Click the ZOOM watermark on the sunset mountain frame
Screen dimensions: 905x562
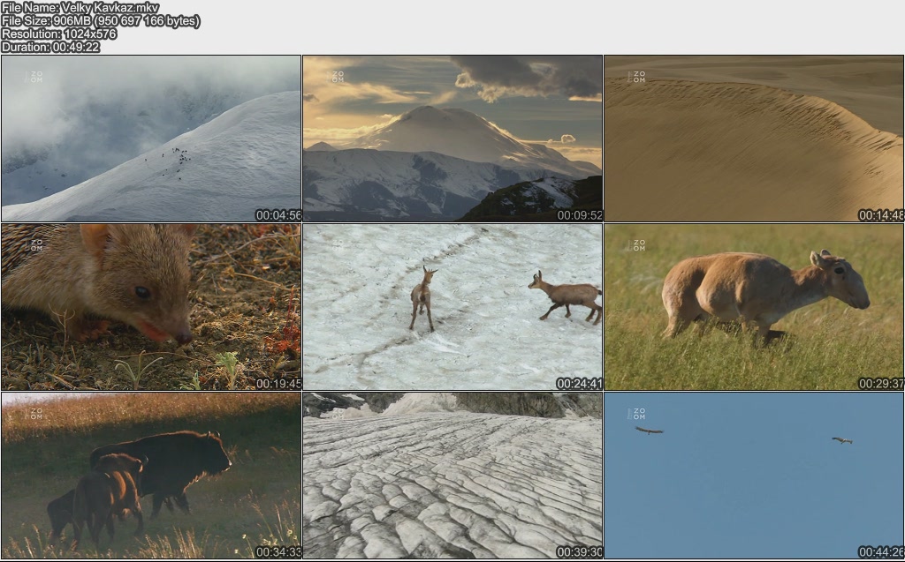pos(337,78)
